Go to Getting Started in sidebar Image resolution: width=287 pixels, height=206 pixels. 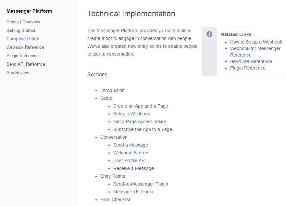(21, 31)
